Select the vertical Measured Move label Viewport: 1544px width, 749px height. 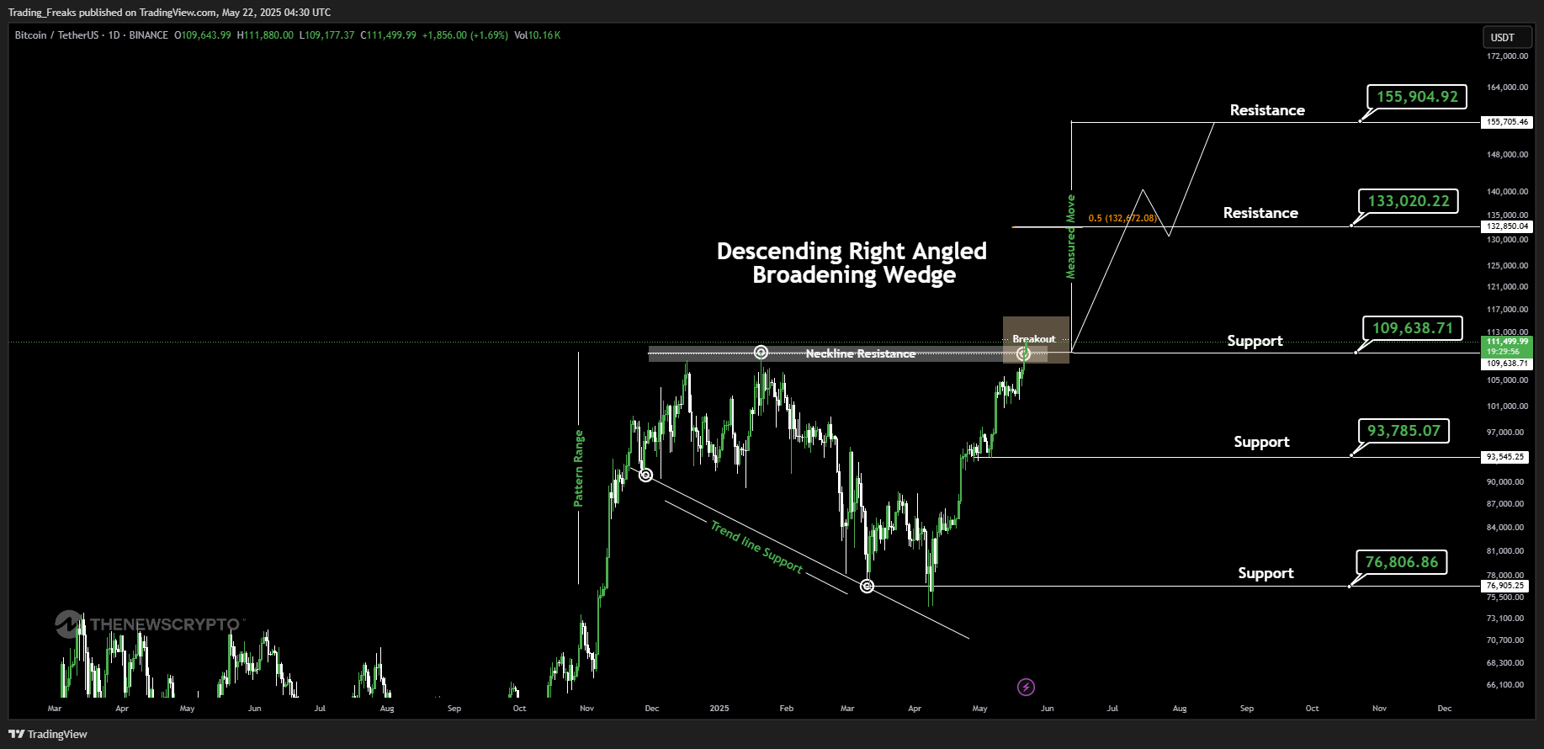1070,236
